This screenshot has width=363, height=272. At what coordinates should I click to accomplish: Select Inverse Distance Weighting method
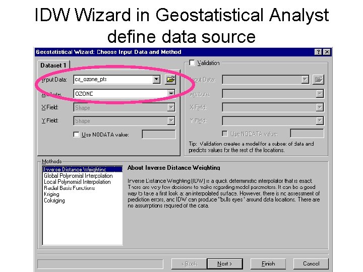tap(83, 169)
